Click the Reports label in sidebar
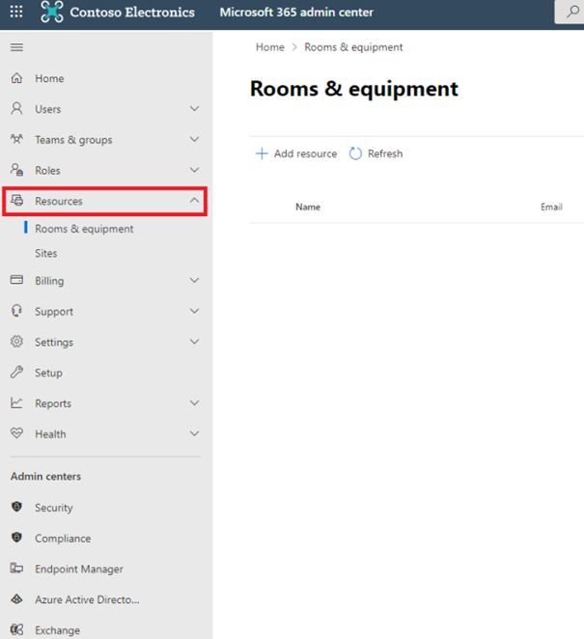 [x=53, y=403]
